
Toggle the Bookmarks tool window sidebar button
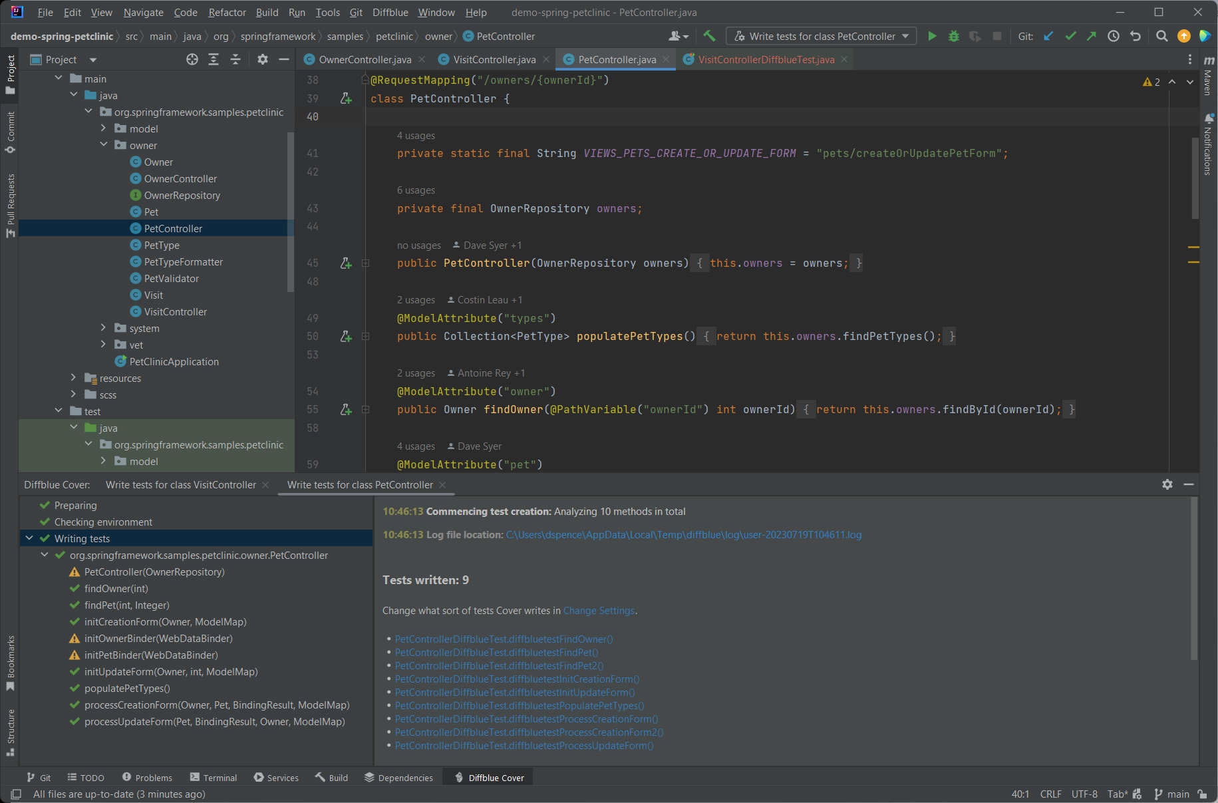(11, 662)
